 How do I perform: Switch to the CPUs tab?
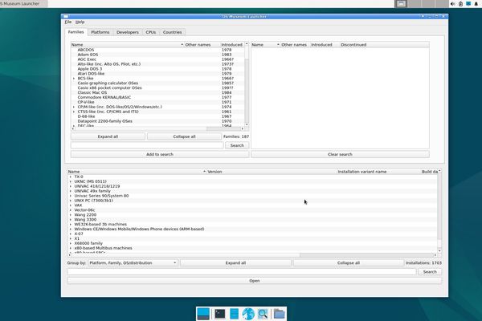[x=151, y=32]
